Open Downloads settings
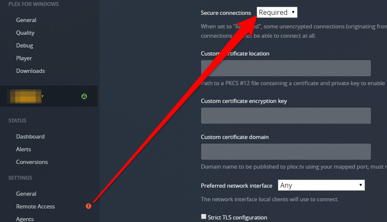This screenshot has width=387, height=222. (x=31, y=71)
